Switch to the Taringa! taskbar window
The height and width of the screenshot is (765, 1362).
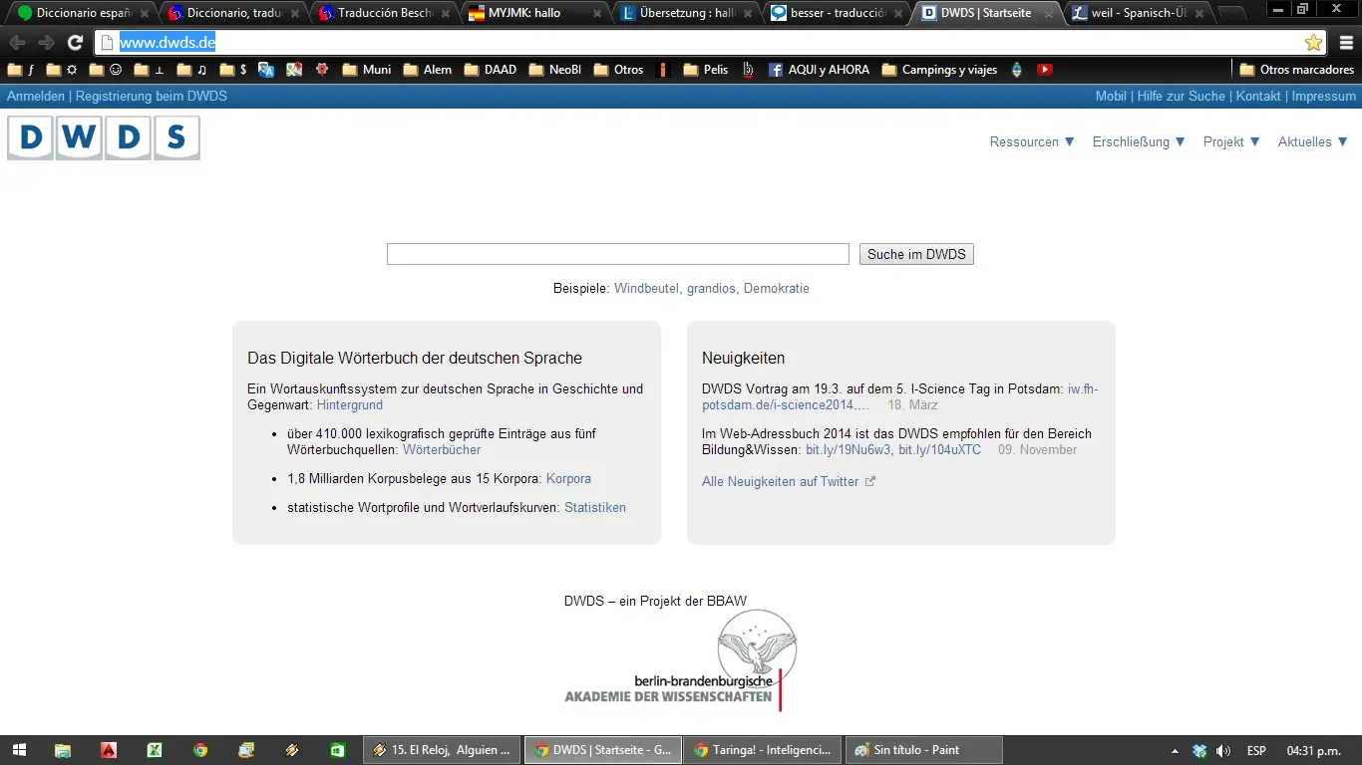coord(763,750)
